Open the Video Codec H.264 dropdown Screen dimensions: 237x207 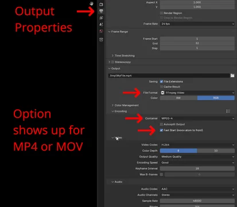pos(197,145)
